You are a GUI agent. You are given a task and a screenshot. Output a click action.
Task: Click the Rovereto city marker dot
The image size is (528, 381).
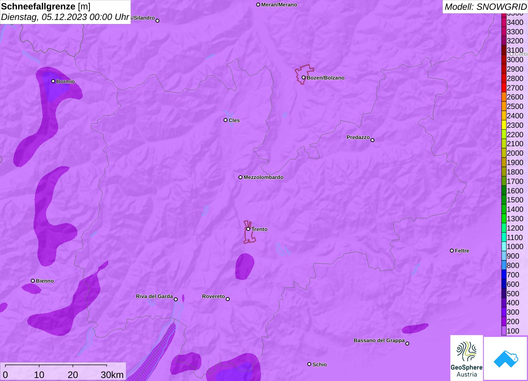click(x=228, y=299)
